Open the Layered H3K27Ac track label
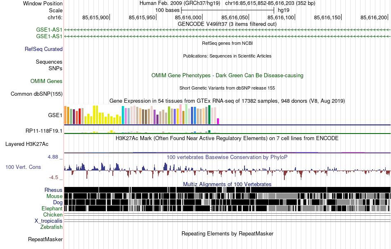 (27, 144)
